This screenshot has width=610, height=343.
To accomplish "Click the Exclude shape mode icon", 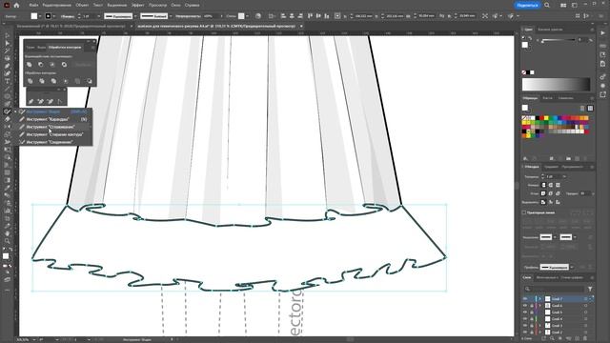I will [64, 65].
